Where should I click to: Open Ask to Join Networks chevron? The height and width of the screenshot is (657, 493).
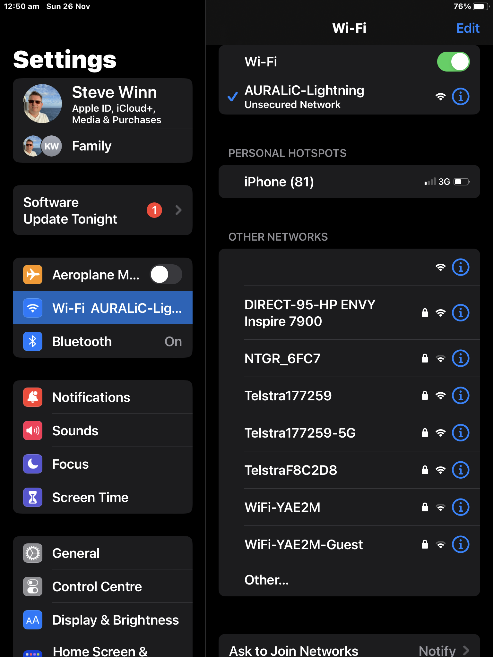[466, 650]
